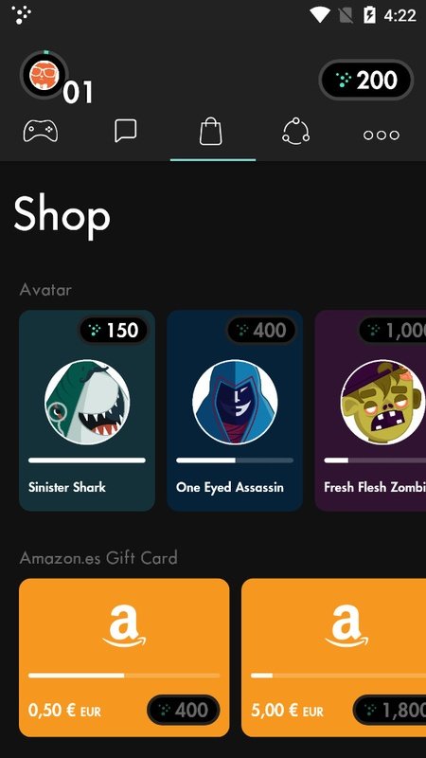Select the shopping bag Shop tab
The image size is (426, 758).
coord(211,132)
